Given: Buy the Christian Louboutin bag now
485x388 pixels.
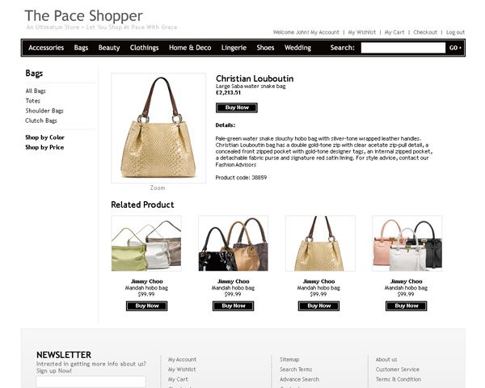Looking at the screenshot, I should tap(237, 108).
